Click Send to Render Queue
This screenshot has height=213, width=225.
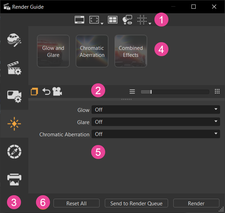(136, 203)
